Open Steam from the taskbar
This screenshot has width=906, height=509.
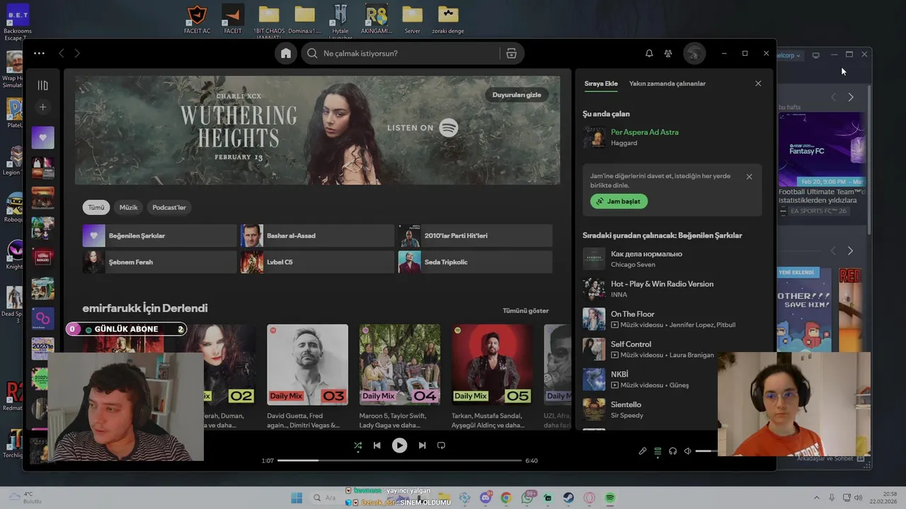coord(569,498)
